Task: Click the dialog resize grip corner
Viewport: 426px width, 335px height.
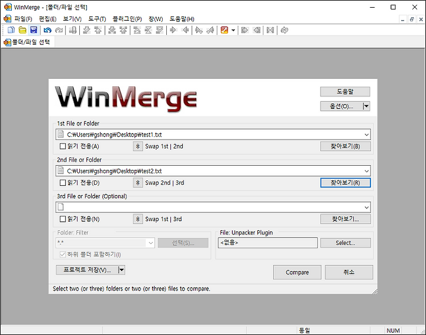Action: click(x=375, y=291)
